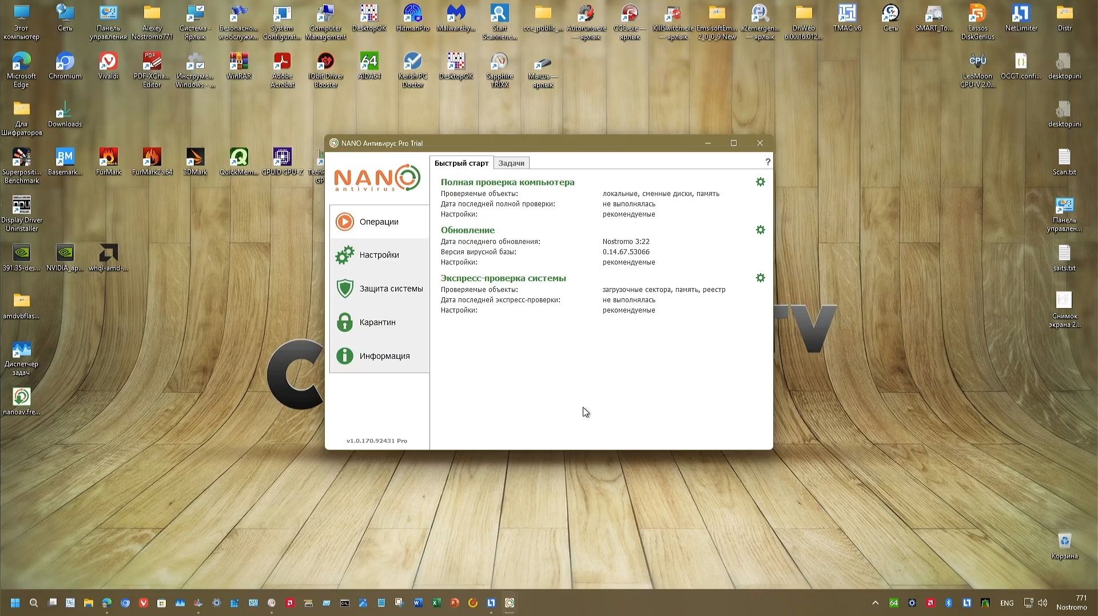Select the Eassos DiskGenius desktop icon
1098x616 pixels.
pos(977,22)
